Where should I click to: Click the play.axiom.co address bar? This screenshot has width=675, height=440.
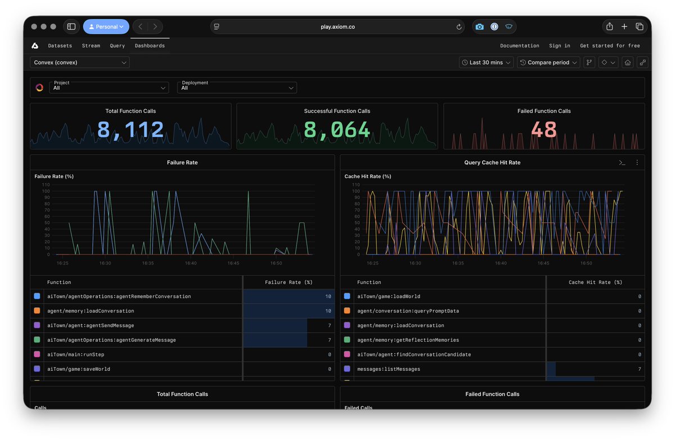click(x=337, y=26)
